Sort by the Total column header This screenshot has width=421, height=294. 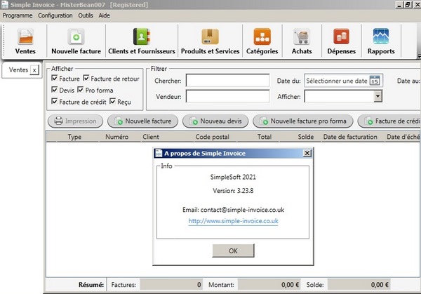265,137
